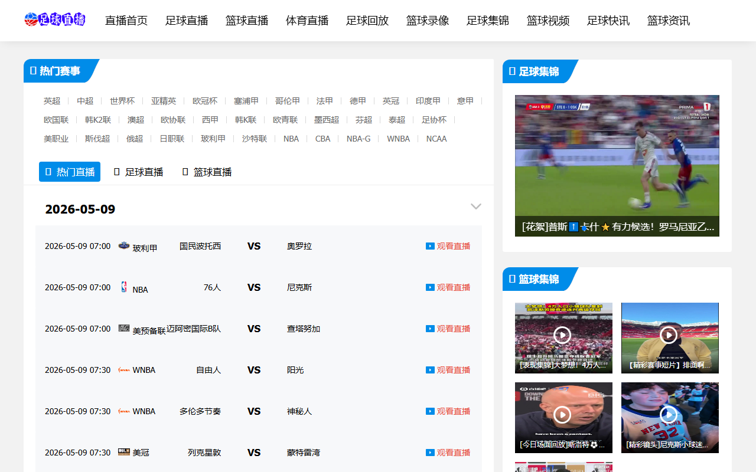
Task: Filter by 亚精英 league
Action: 164,101
